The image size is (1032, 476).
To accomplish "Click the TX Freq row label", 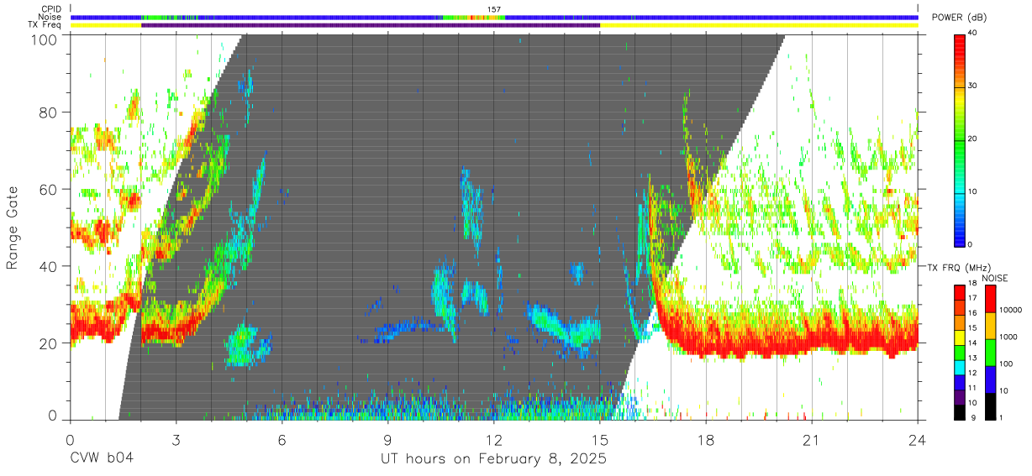I will pyautogui.click(x=46, y=25).
